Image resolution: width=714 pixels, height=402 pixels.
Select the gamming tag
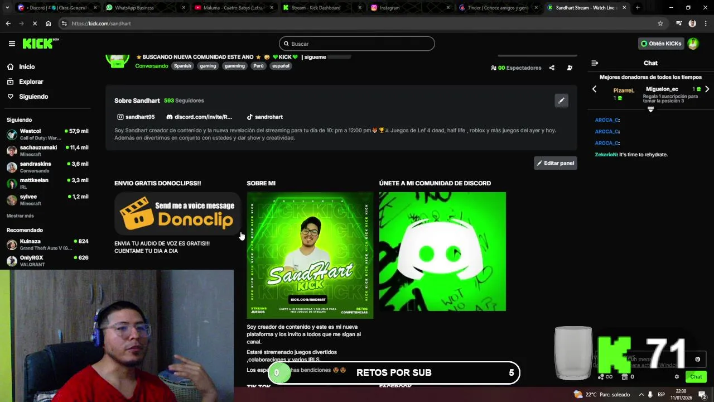click(x=234, y=66)
